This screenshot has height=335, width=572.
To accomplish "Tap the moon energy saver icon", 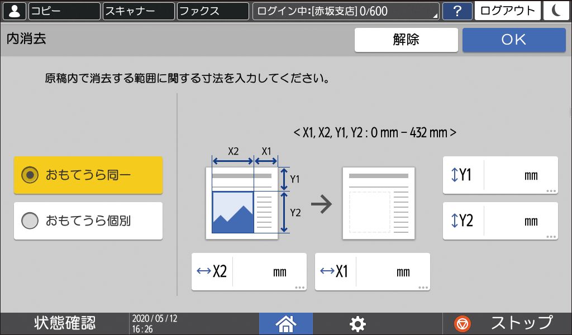I will (x=556, y=11).
